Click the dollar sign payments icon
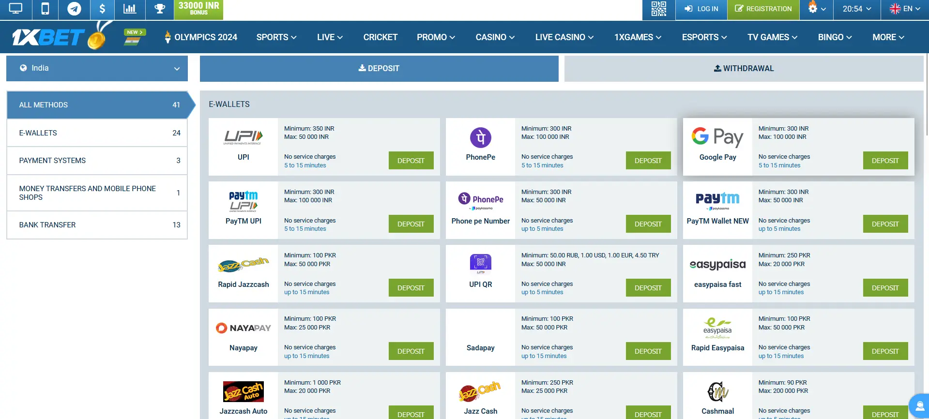The width and height of the screenshot is (929, 419). [x=102, y=9]
